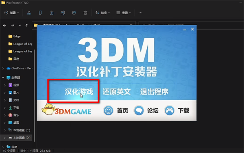Expand the 网络 tree node
244x153 pixels.
[x=3, y=147]
